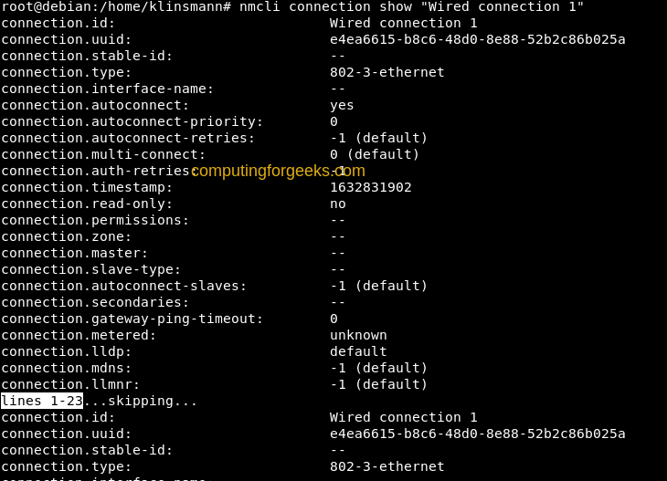Image resolution: width=667 pixels, height=481 pixels.
Task: Click the skipping message text
Action: [x=141, y=401]
